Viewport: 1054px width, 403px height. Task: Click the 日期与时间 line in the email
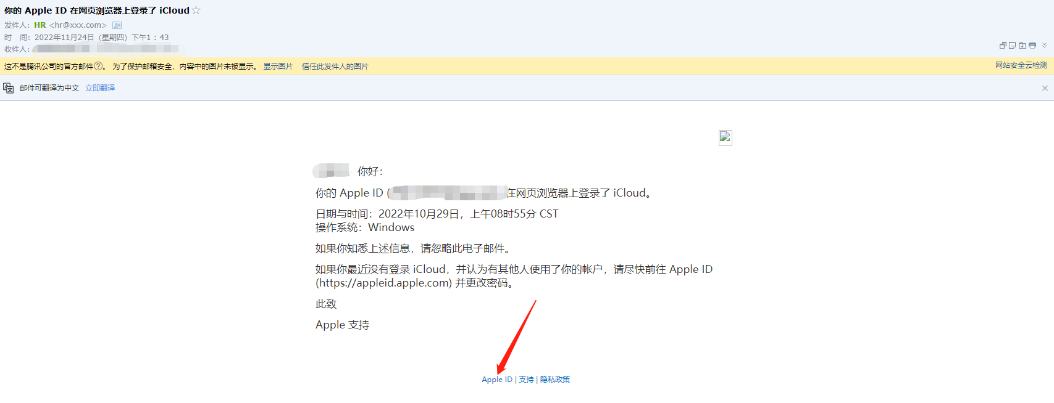pyautogui.click(x=437, y=214)
